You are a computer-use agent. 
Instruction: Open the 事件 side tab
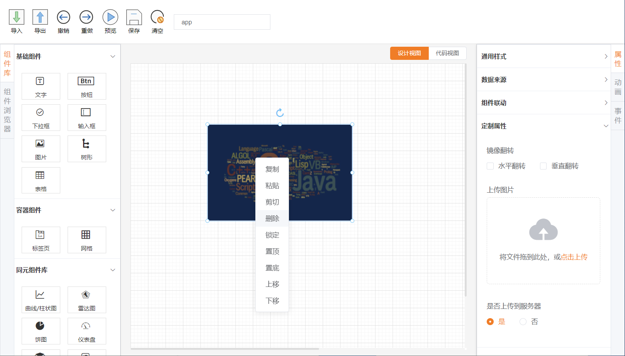click(618, 116)
